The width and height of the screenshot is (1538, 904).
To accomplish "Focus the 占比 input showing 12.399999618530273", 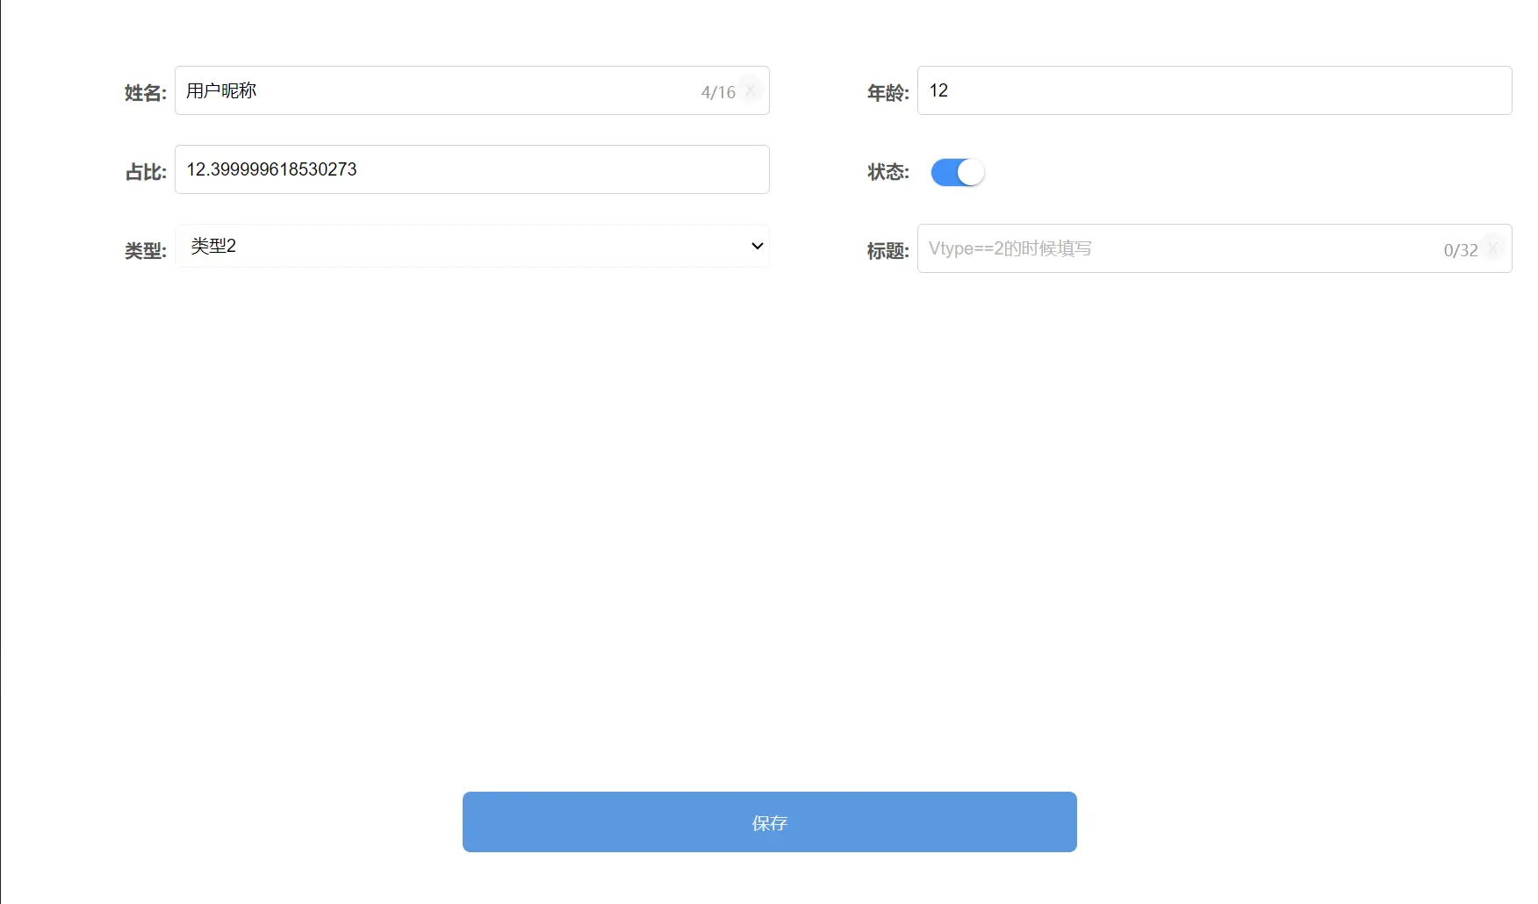I will click(472, 169).
